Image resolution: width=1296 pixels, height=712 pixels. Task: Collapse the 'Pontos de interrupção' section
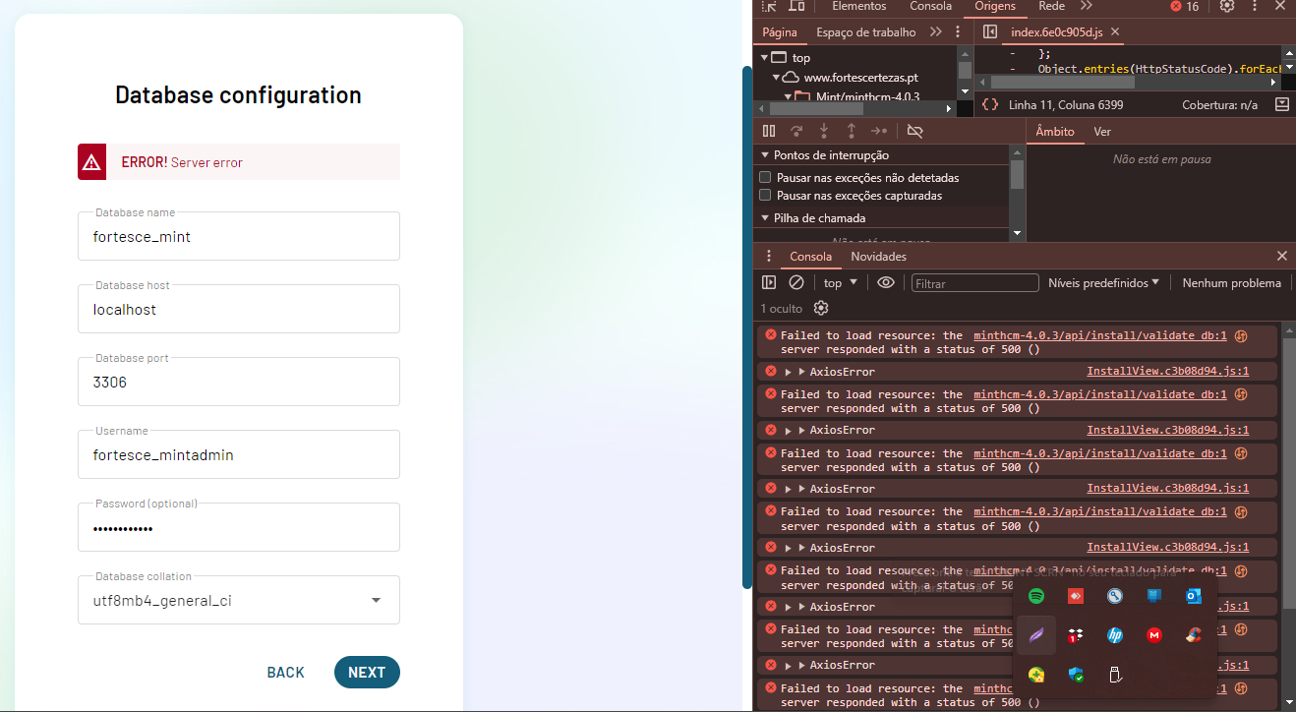[x=765, y=155]
